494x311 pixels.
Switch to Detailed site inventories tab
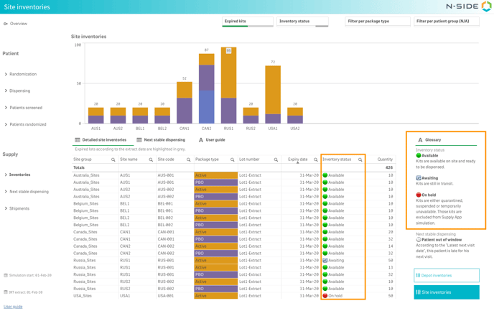[x=101, y=140]
